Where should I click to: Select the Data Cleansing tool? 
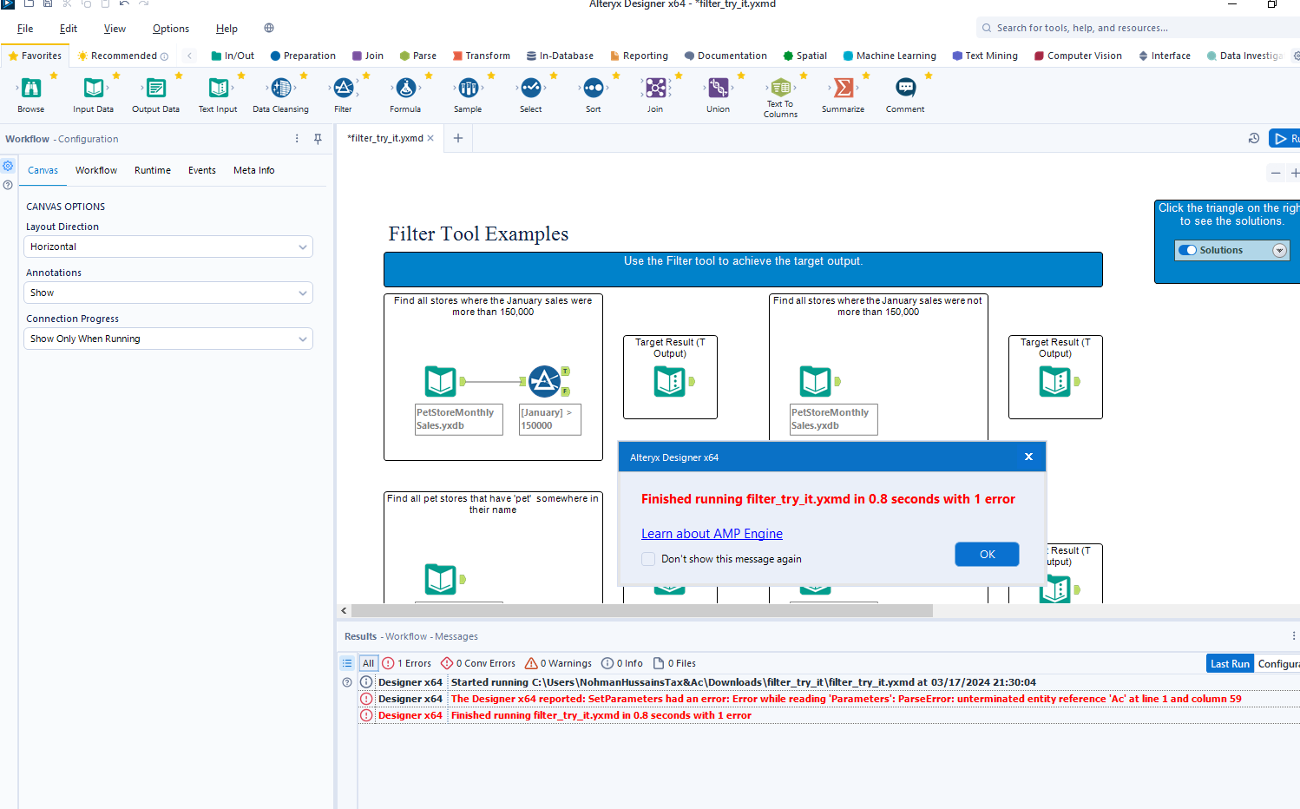[280, 88]
